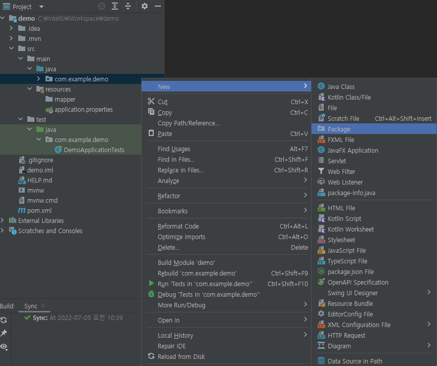
Task: Click the Data Source in Path database icon
Action: pyautogui.click(x=321, y=361)
